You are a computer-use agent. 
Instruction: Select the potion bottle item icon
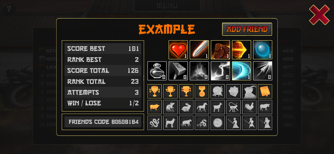(x=157, y=71)
